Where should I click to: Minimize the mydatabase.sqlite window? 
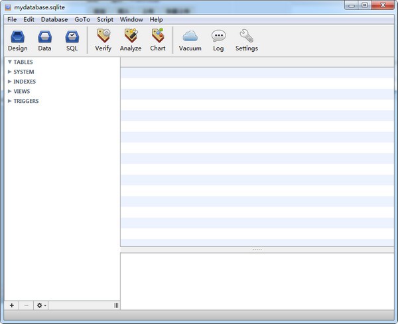pos(352,5)
